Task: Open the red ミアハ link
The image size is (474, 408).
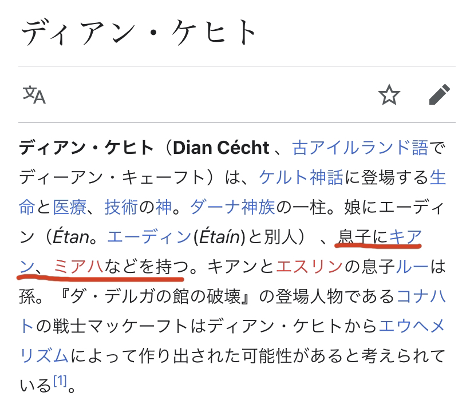Action: 78,267
